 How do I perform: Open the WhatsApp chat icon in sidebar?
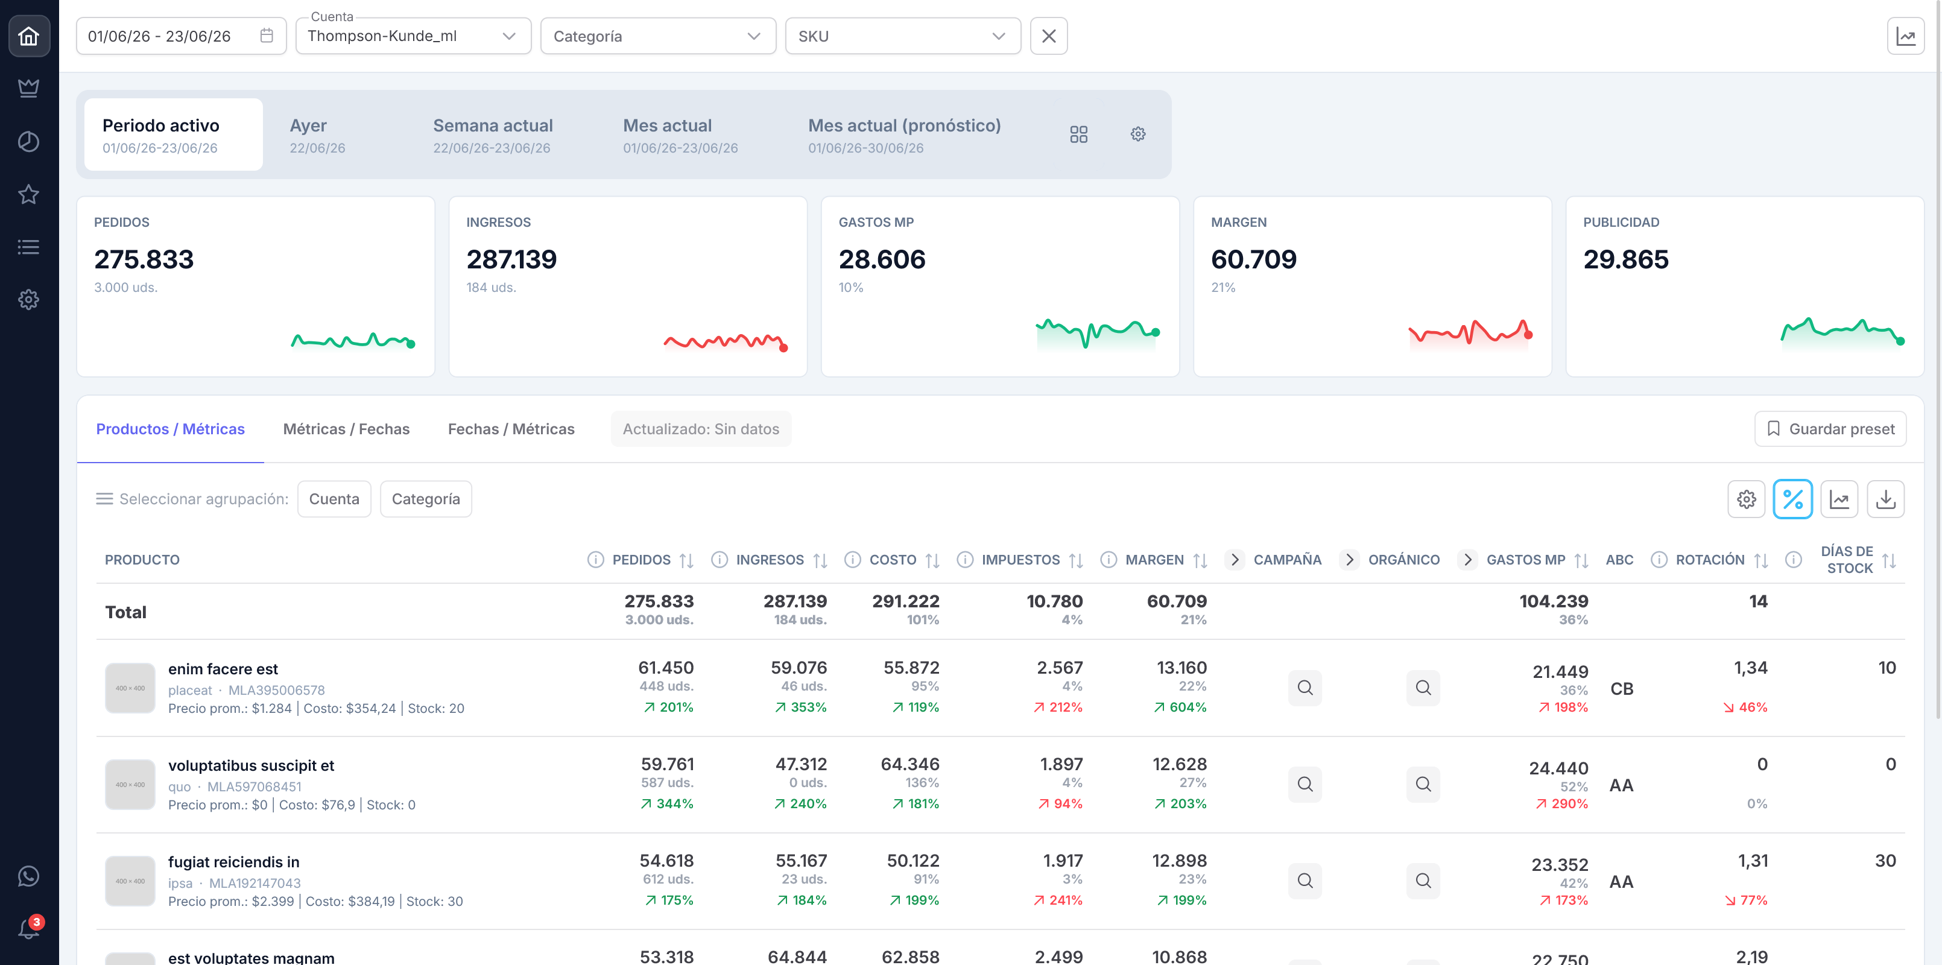tap(29, 876)
